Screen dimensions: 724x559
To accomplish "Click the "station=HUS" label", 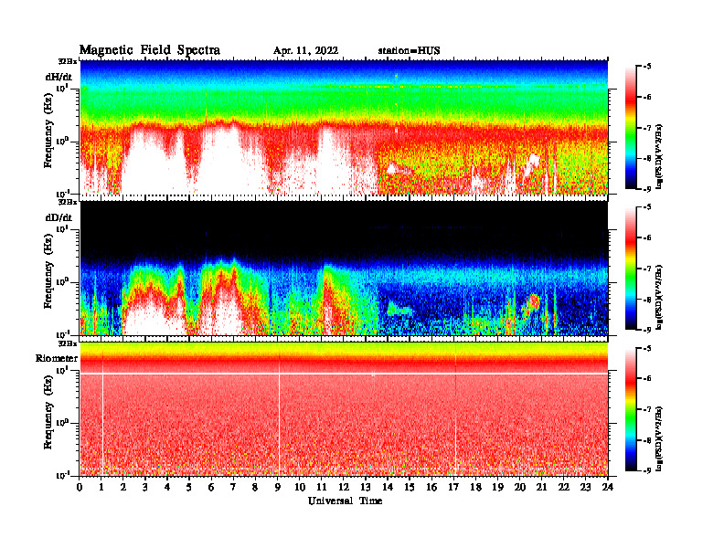I will [410, 51].
